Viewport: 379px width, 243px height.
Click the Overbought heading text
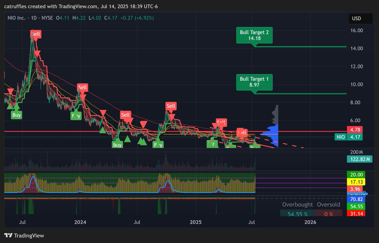pyautogui.click(x=298, y=205)
